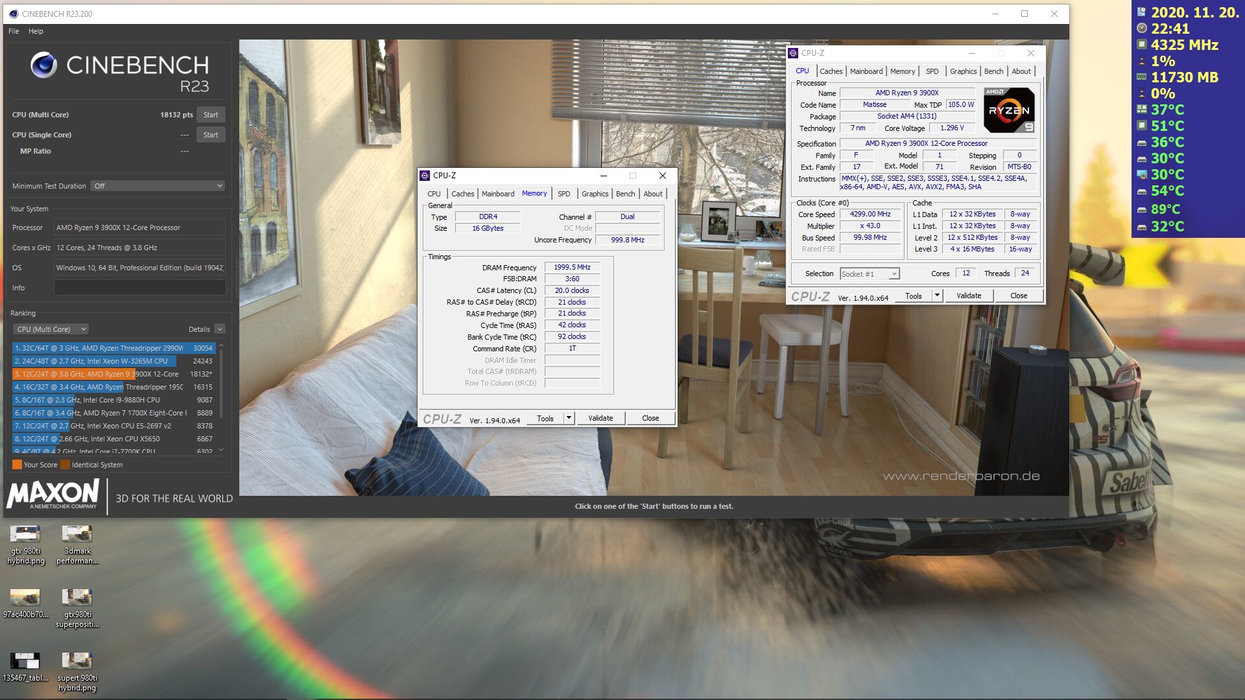
Task: Open gtx 980ti hybrid.png desktop icon
Action: [25, 544]
